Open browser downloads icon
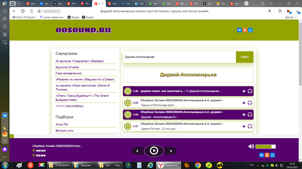The width and height of the screenshot is (302, 169). tap(298, 11)
